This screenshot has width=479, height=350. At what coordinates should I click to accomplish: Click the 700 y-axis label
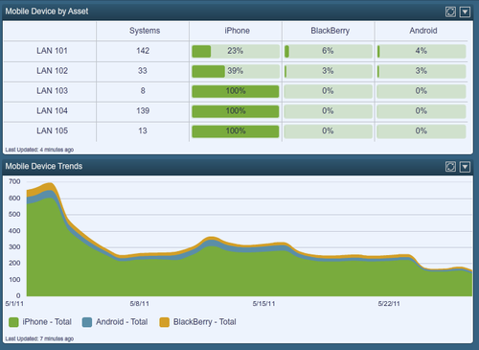[x=14, y=181]
